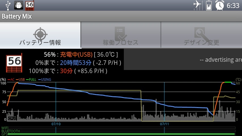Tap the 6:33 clock in the status bar
This screenshot has width=242, height=136.
coord(233,6)
